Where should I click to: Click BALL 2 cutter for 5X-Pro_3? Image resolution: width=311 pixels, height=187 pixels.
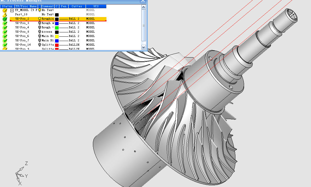[x=74, y=23]
